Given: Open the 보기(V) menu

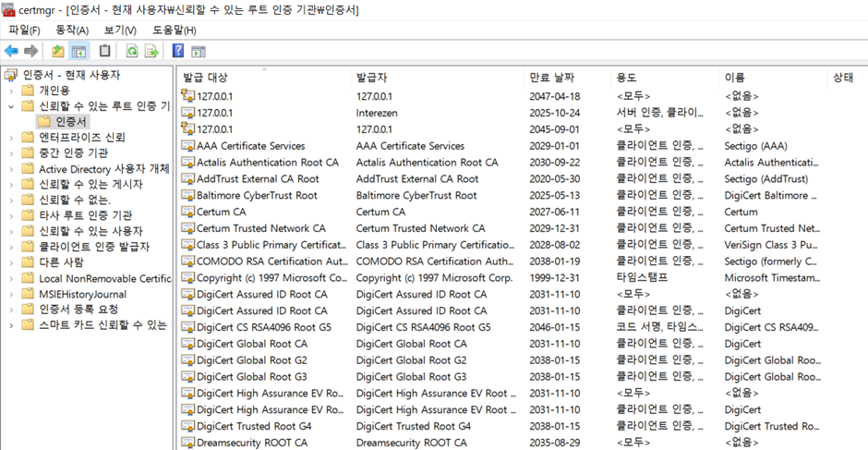Looking at the screenshot, I should tap(120, 30).
